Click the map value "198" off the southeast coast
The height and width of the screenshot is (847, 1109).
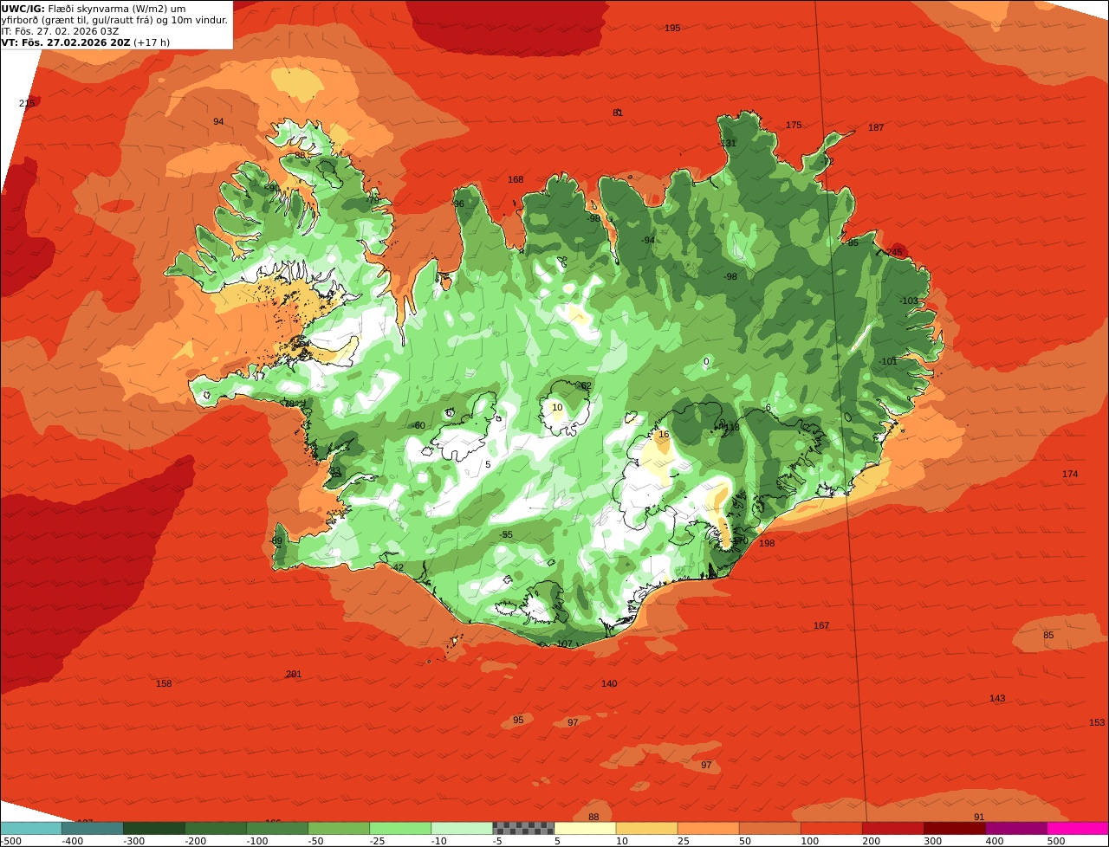(x=767, y=544)
